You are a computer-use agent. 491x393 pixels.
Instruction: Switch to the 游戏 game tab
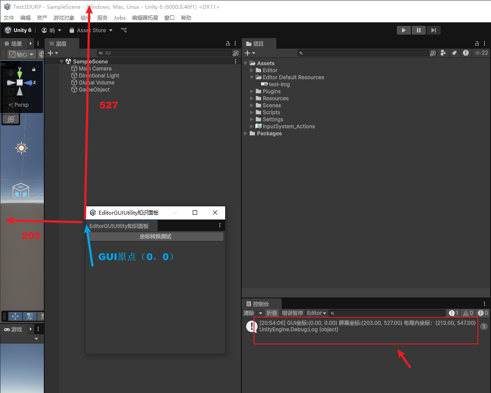point(13,329)
